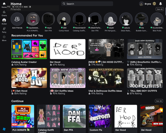The image size is (166, 133).
Task: Open the Dah Hood game thumbnail
Action: [x=29, y=78]
